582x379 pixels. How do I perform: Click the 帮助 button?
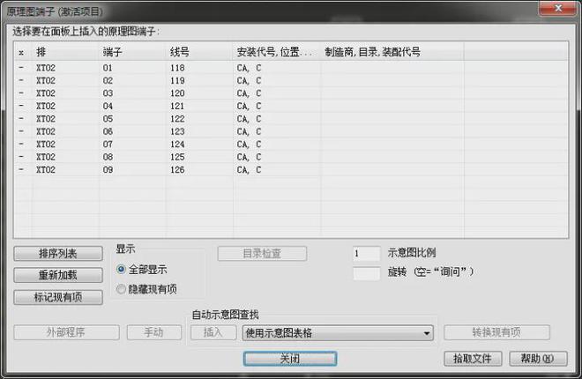tap(538, 359)
